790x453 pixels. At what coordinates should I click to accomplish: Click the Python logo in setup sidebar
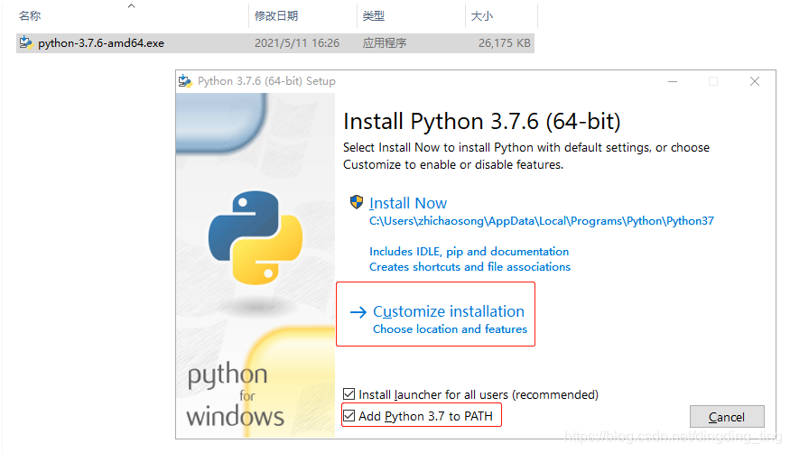coord(256,237)
